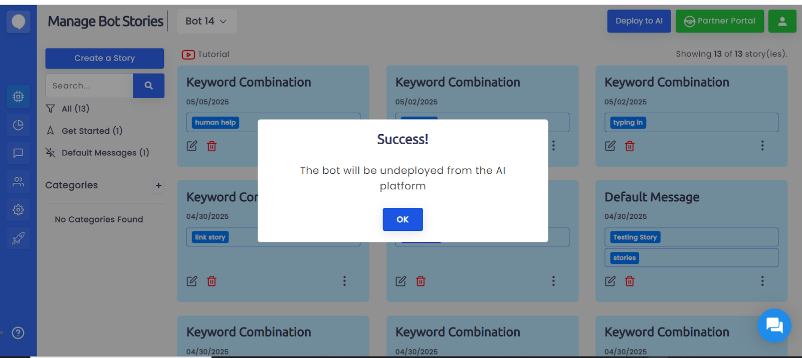Viewport: 802px width, 358px height.
Task: Open the Partner Portal
Action: (719, 21)
